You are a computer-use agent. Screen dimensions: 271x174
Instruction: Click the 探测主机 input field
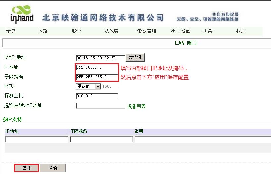97,96
